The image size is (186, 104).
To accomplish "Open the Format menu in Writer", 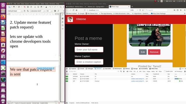I will pos(32,4).
